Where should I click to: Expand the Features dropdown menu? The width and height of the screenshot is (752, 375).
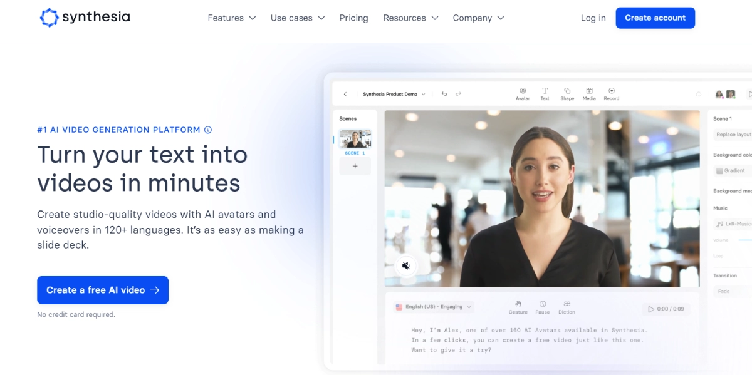(x=231, y=18)
